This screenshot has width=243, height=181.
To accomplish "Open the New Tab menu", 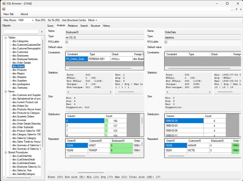I will (x=8, y=14).
